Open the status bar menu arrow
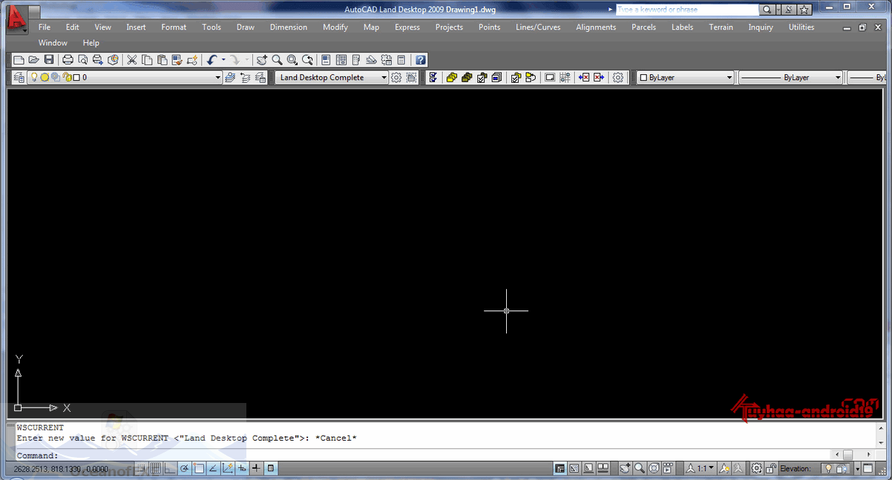Viewport: 892px width, 480px height. (x=858, y=468)
